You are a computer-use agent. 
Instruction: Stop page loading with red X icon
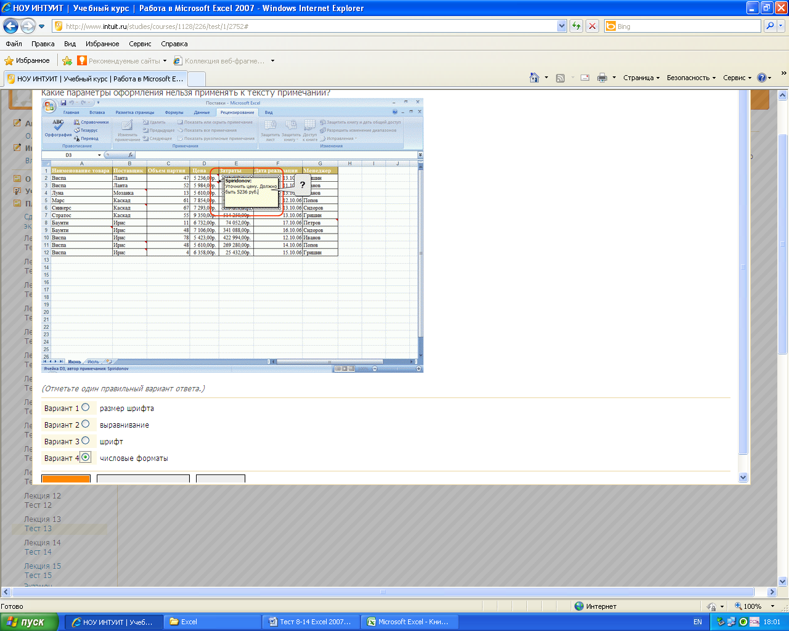(592, 26)
